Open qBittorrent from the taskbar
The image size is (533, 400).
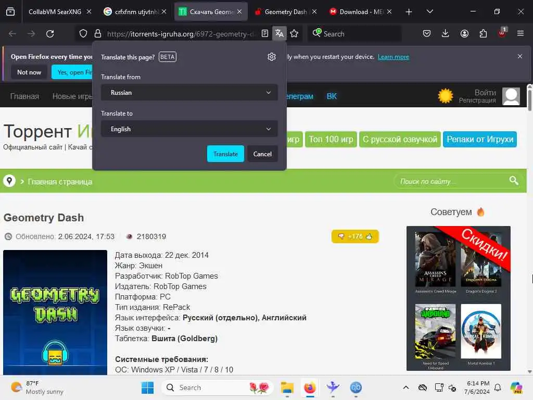[356, 387]
